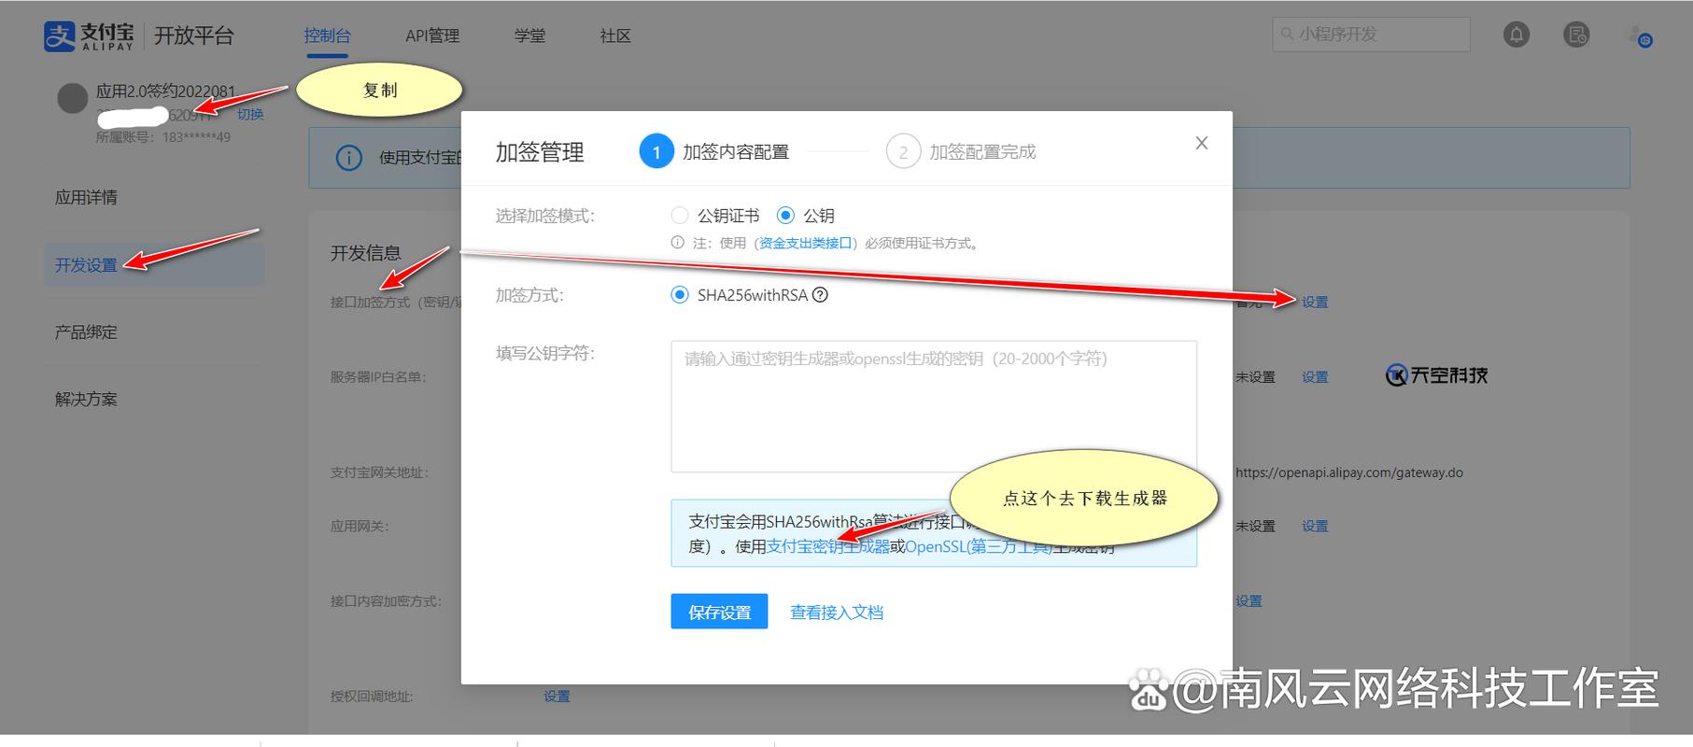Focus the 填写公钥字符 text area

[934, 406]
